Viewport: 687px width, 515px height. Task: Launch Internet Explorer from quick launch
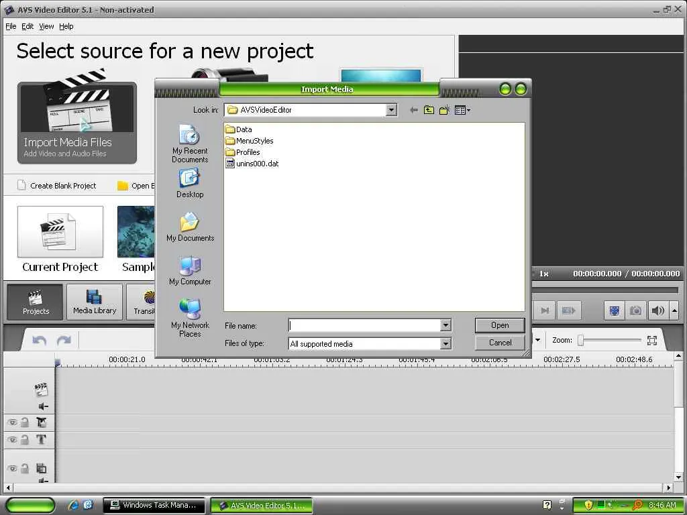tap(72, 505)
